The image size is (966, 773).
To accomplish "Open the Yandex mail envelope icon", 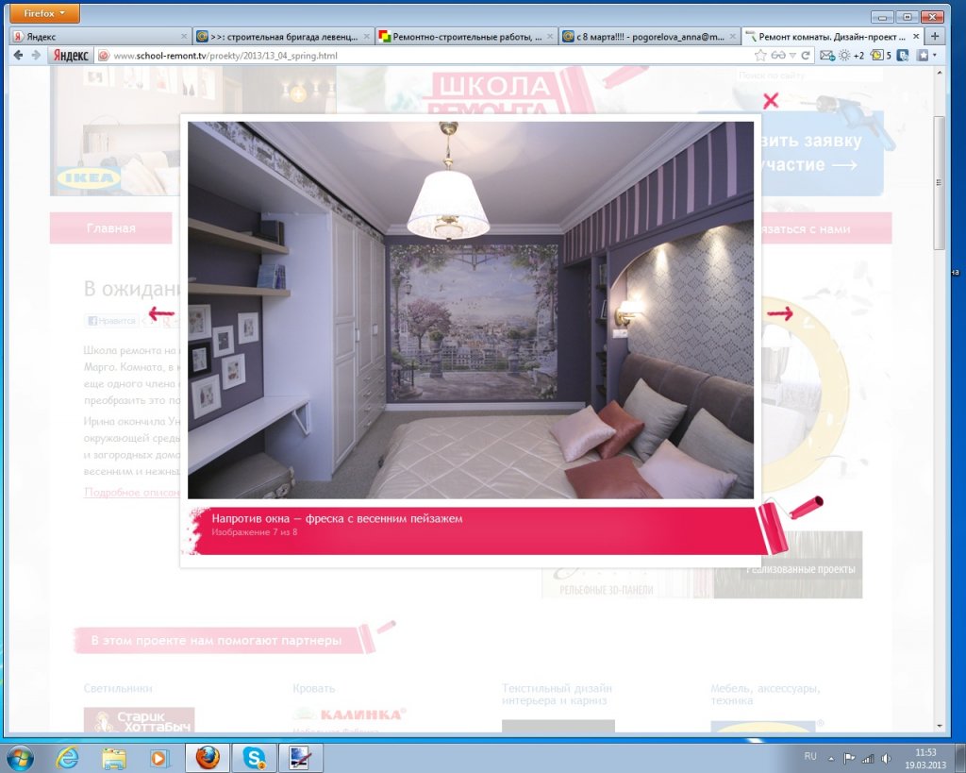I will [x=827, y=56].
